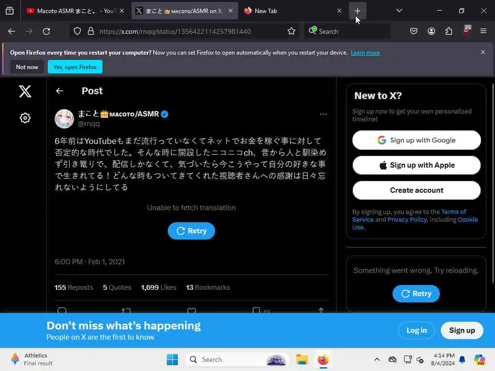Viewport: 495px width, 371px height.
Task: Like the post with heart icon
Action: coord(191,311)
